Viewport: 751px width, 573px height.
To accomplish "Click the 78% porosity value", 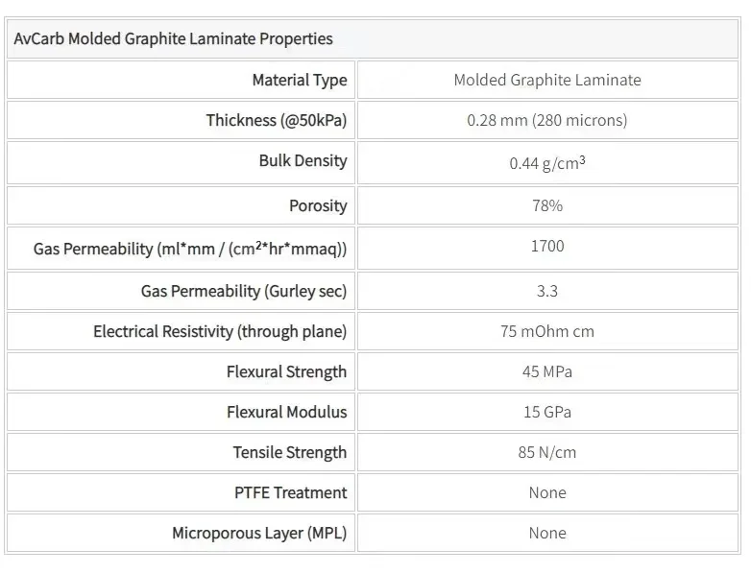I will [546, 205].
